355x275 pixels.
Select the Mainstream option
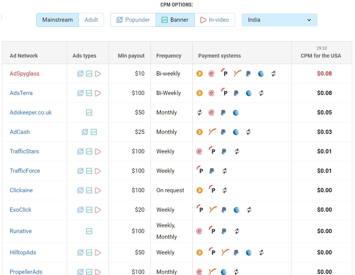coord(58,20)
